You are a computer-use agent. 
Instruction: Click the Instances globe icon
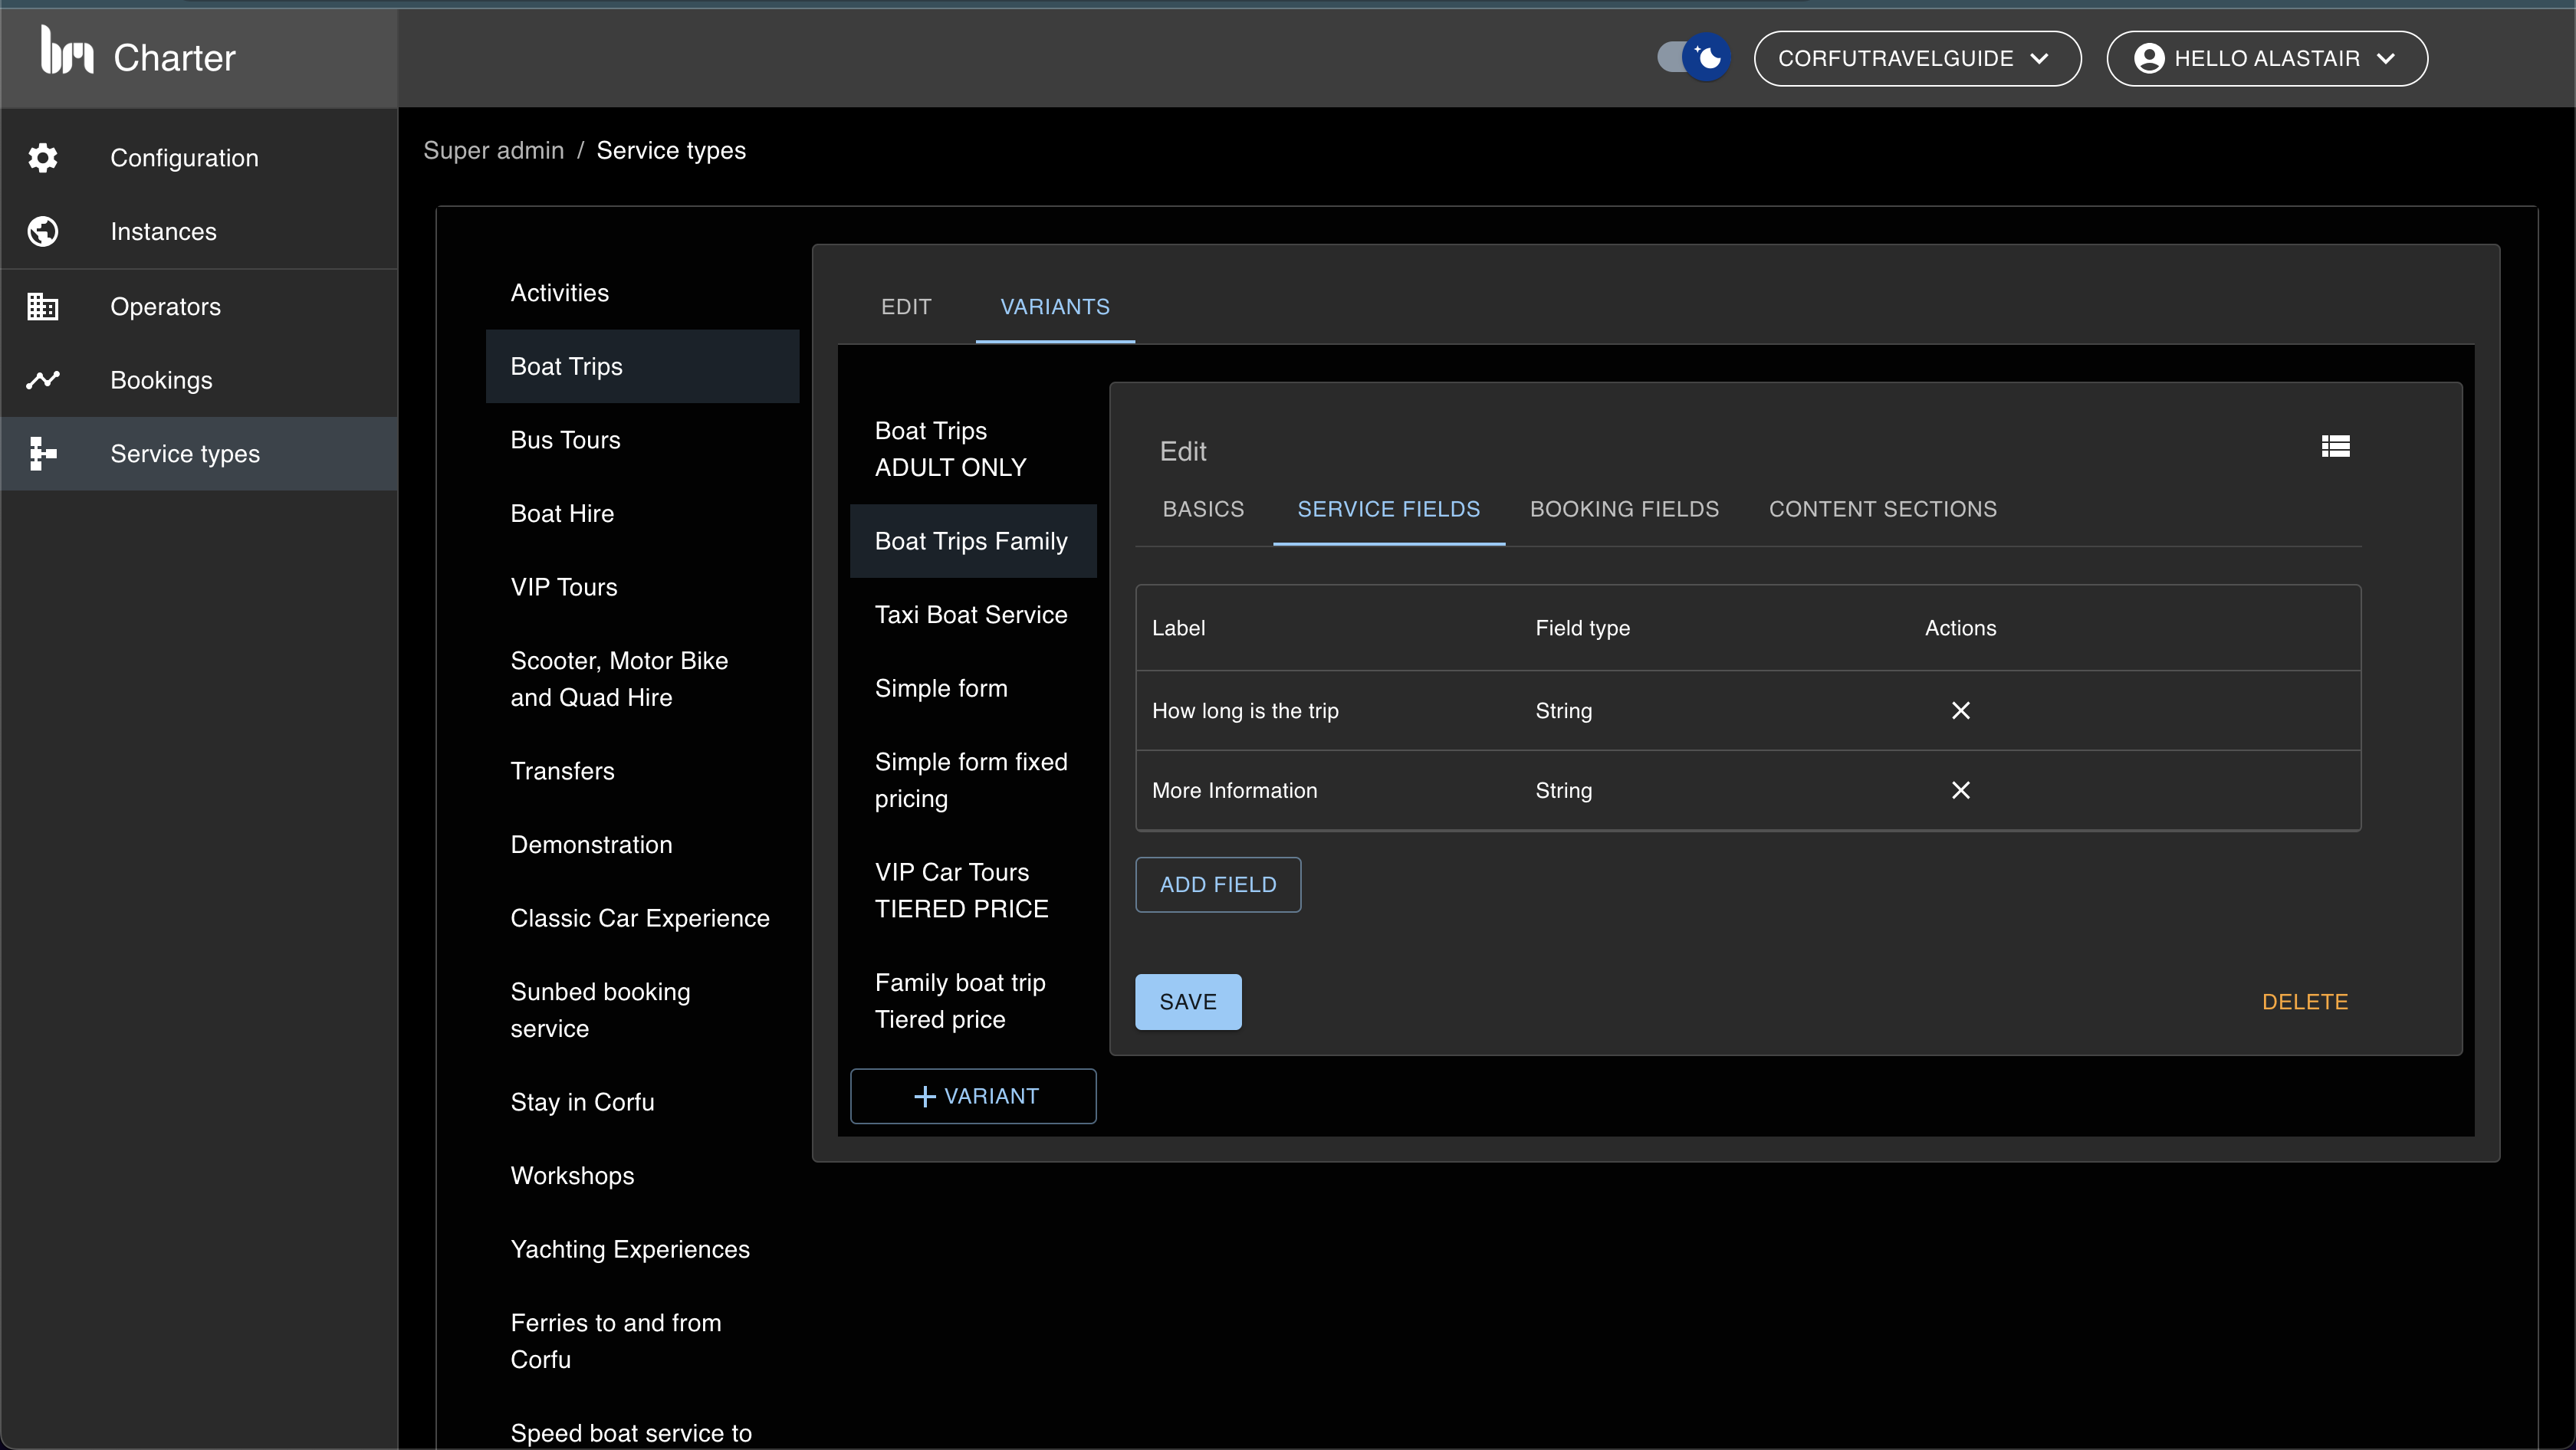click(44, 231)
